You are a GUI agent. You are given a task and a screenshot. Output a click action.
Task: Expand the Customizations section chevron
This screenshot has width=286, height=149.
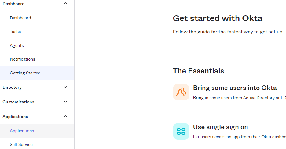click(65, 102)
